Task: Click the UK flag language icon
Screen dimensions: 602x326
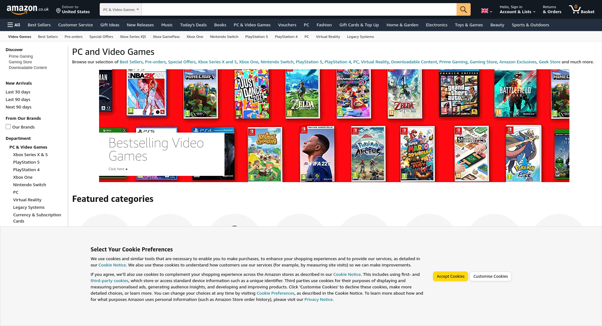Action: tap(485, 11)
